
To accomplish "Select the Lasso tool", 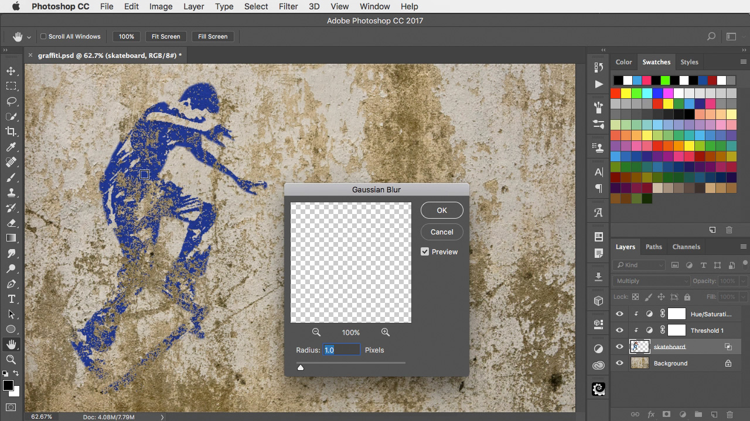I will [12, 101].
